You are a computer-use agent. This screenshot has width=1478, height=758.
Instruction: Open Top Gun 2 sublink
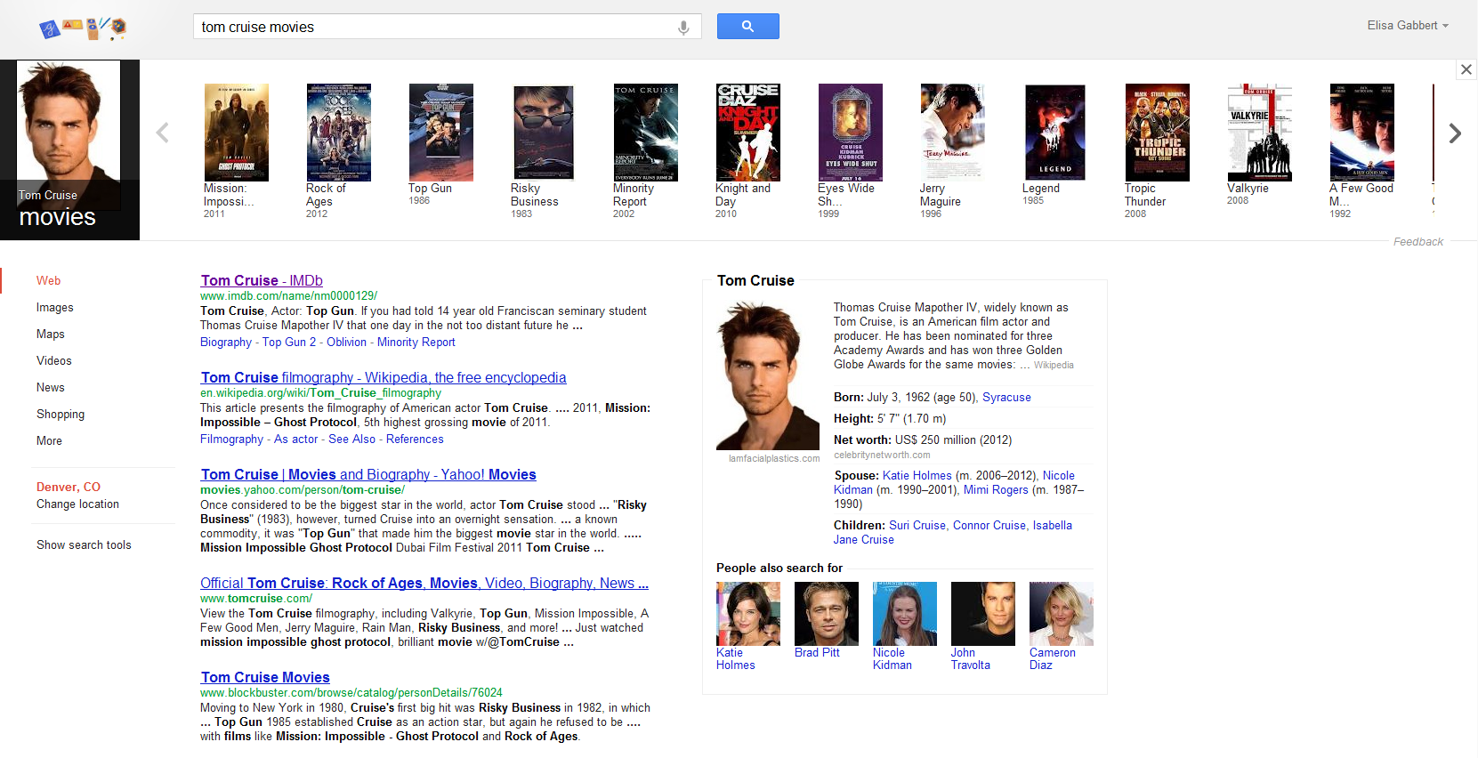(x=288, y=342)
